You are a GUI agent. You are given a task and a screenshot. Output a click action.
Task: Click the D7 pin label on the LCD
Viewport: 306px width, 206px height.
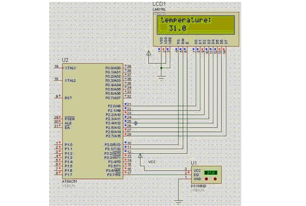[226, 42]
